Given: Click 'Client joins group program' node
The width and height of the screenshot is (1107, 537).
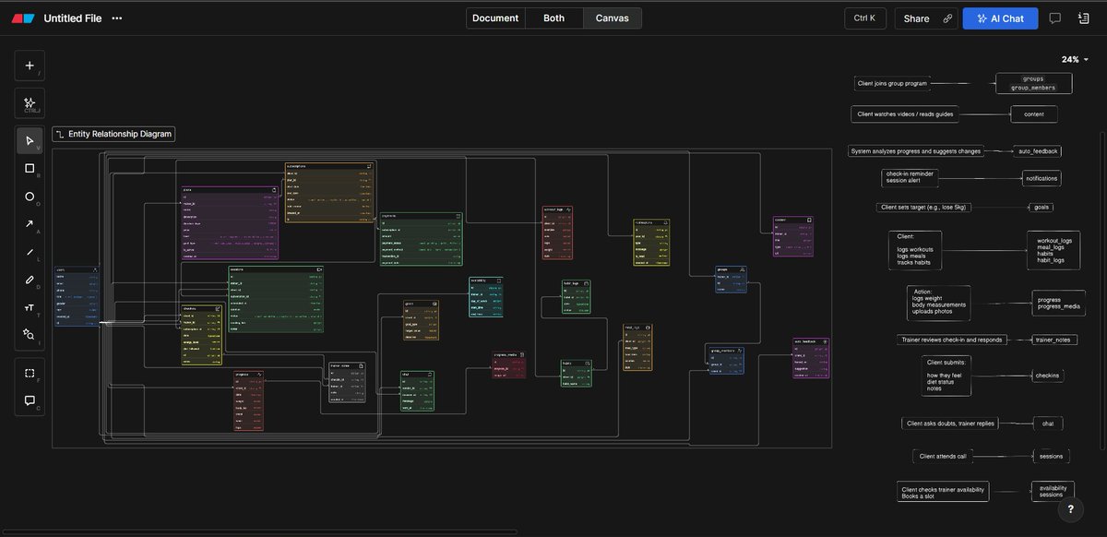Looking at the screenshot, I should point(891,84).
